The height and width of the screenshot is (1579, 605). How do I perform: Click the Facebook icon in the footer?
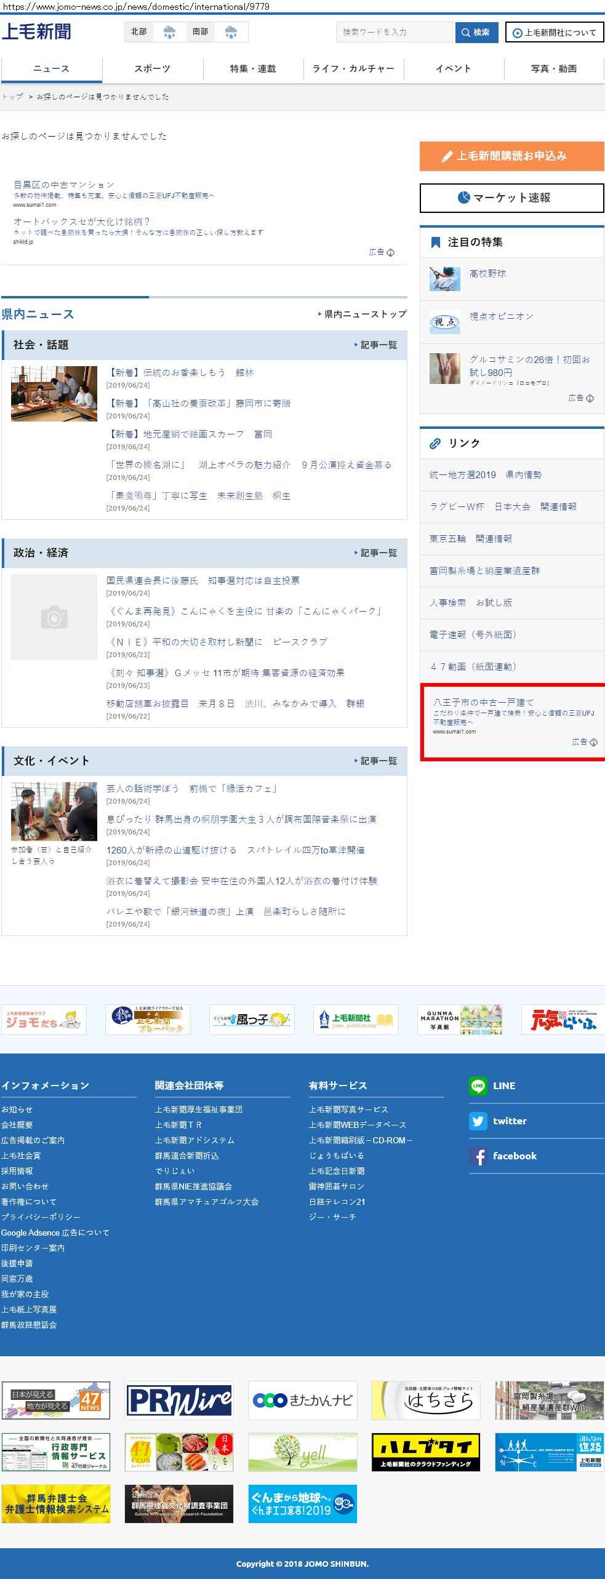(x=478, y=1156)
